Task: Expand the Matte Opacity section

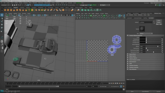Action: pyautogui.click(x=128, y=56)
